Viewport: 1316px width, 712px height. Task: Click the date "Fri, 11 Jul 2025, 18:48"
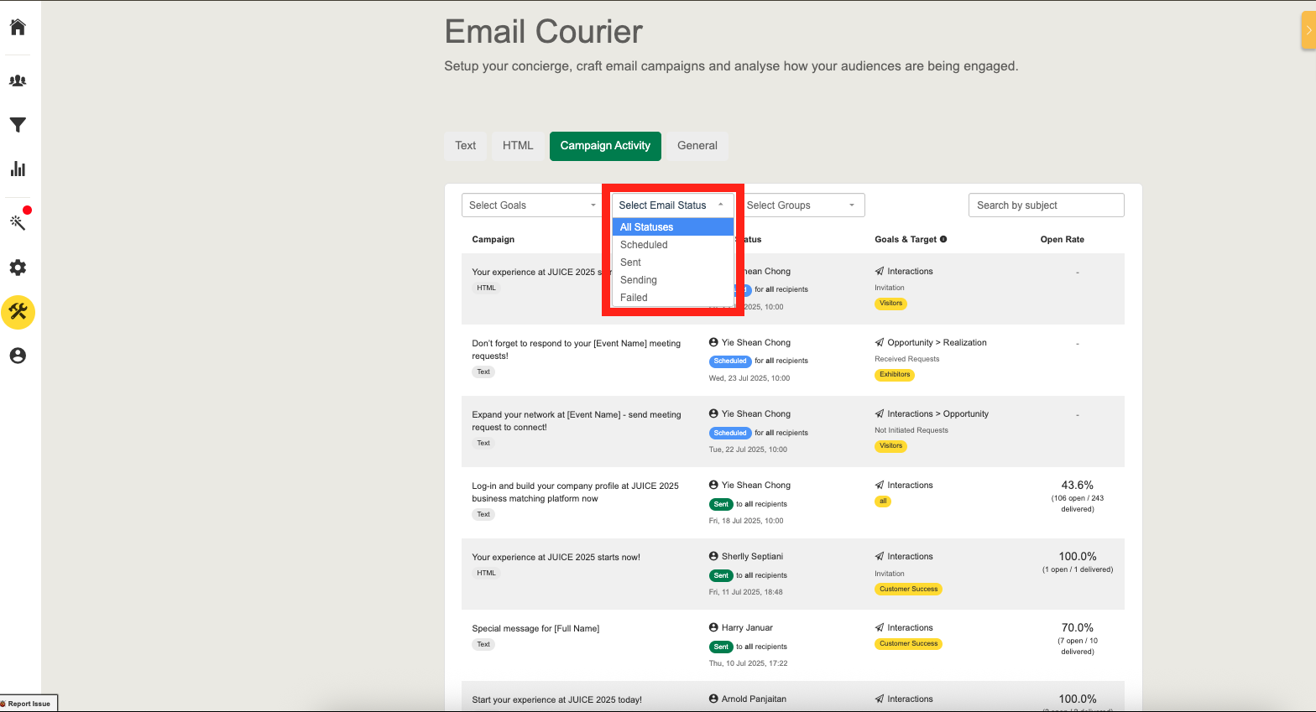(746, 592)
